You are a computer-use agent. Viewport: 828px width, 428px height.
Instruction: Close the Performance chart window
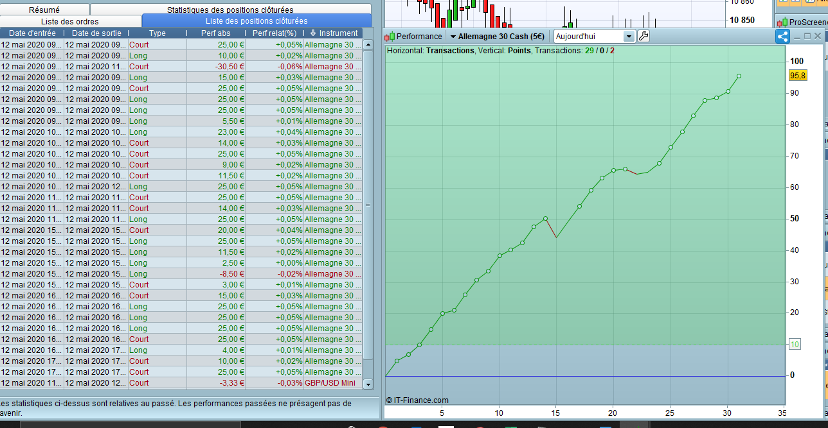click(817, 37)
